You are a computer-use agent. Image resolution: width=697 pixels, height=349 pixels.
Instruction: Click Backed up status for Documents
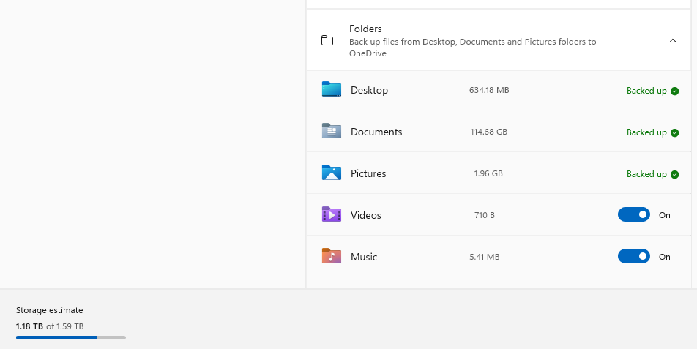[646, 132]
